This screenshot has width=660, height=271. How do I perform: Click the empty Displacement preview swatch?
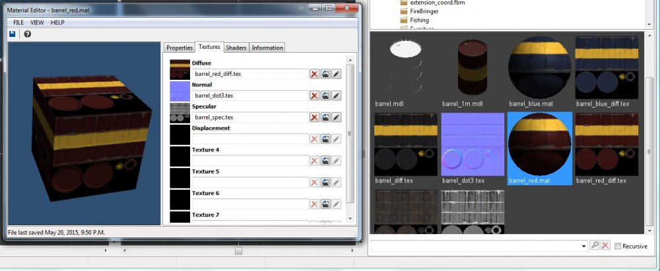tap(180, 135)
